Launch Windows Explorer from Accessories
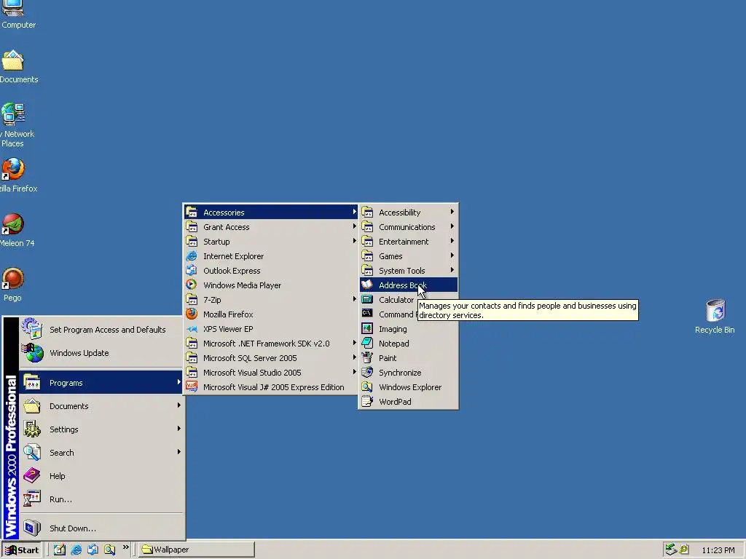Screen dimensions: 746x559 (409, 387)
